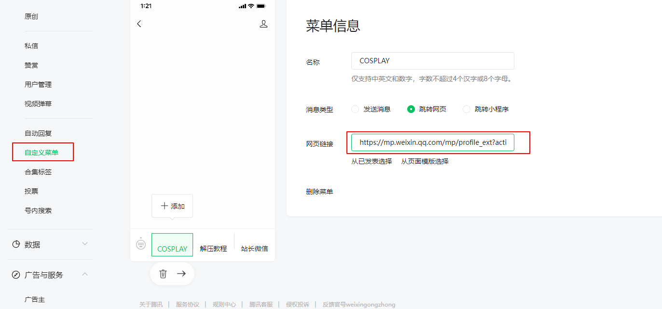
Task: Open the profile icon in phone preview
Action: pos(263,24)
